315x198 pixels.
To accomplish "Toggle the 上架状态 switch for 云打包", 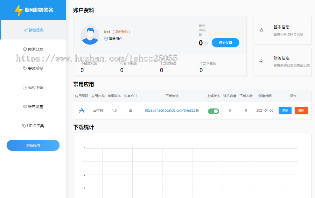I will 213,111.
